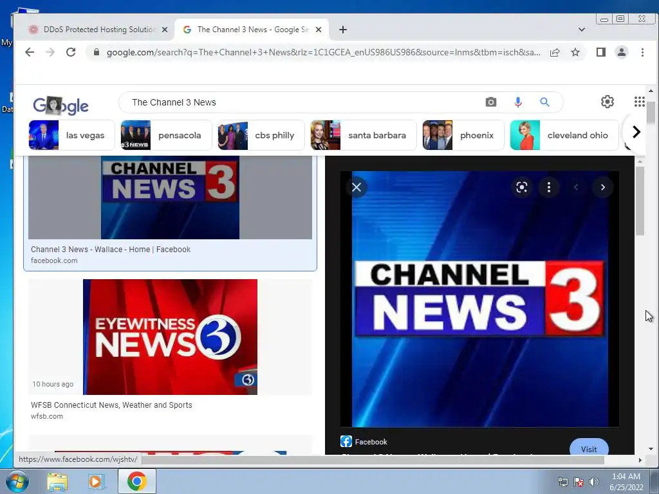This screenshot has width=659, height=494.
Task: Filter results by santa barbara chip
Action: point(363,135)
